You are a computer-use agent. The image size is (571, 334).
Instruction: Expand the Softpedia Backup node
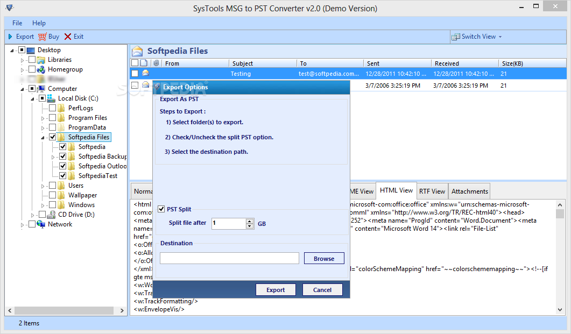click(53, 157)
